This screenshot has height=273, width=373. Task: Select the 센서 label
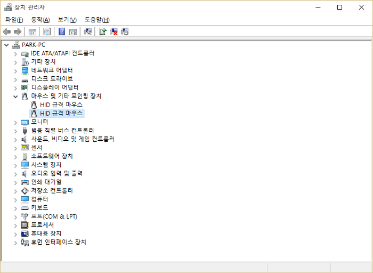coord(37,148)
